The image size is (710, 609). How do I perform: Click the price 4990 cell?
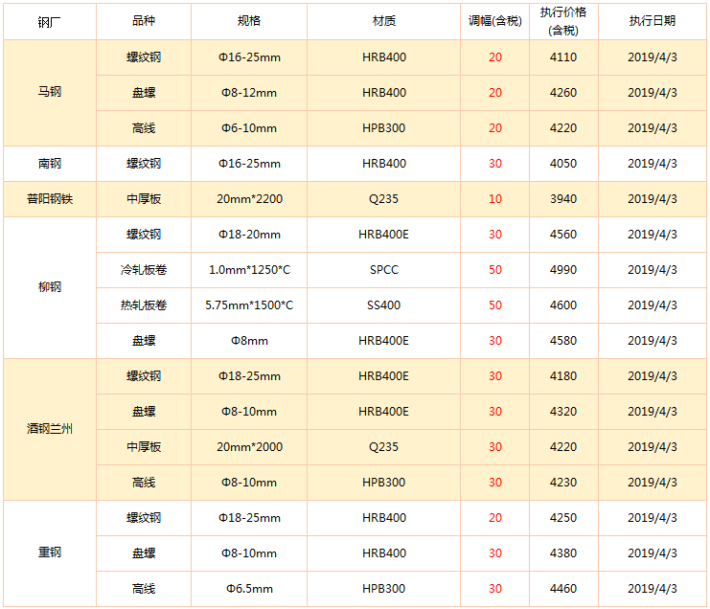tap(563, 270)
